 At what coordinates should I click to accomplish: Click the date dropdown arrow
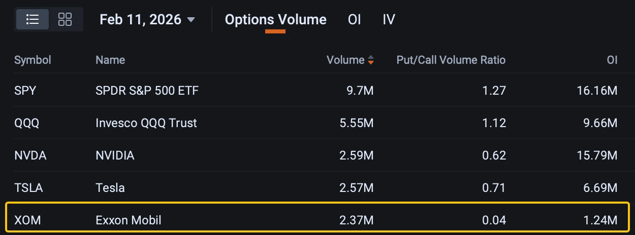click(x=191, y=20)
